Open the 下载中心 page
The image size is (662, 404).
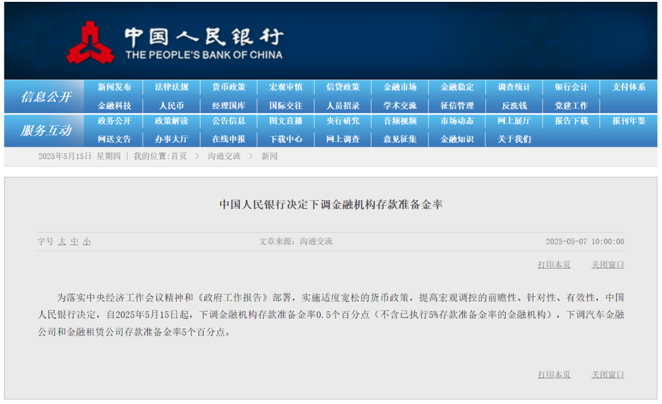286,139
